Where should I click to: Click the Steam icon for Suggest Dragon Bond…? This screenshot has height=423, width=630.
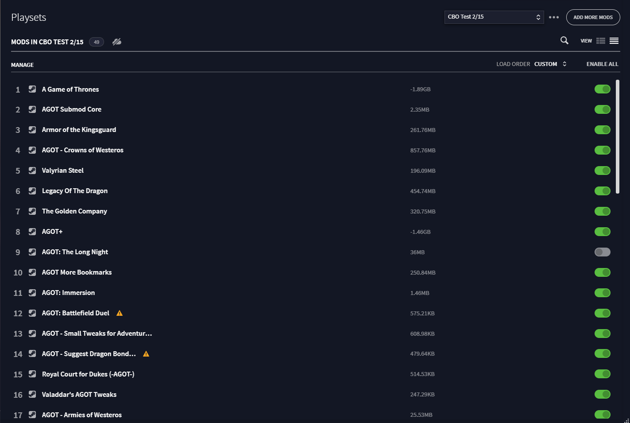[32, 353]
